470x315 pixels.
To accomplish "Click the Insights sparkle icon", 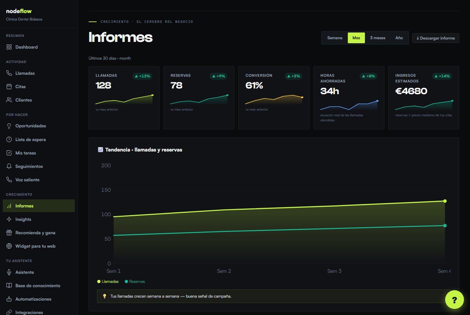I will tap(9, 219).
